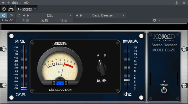Click the -30 mark on threshold scale

coord(16,68)
